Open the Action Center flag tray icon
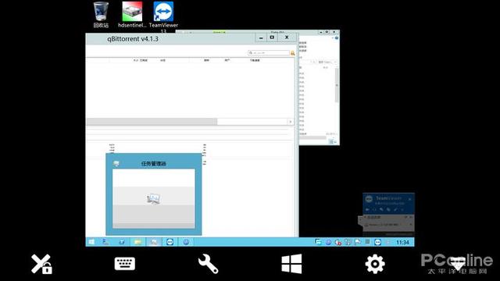 [x=358, y=242]
